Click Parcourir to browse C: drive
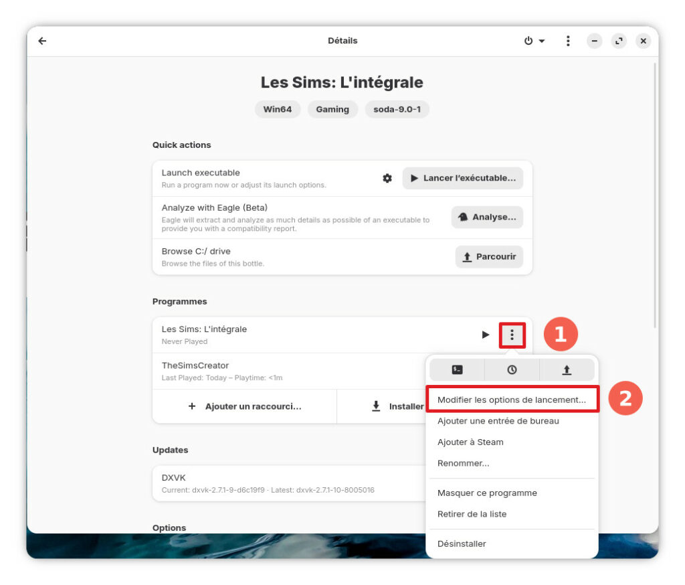 (x=489, y=256)
